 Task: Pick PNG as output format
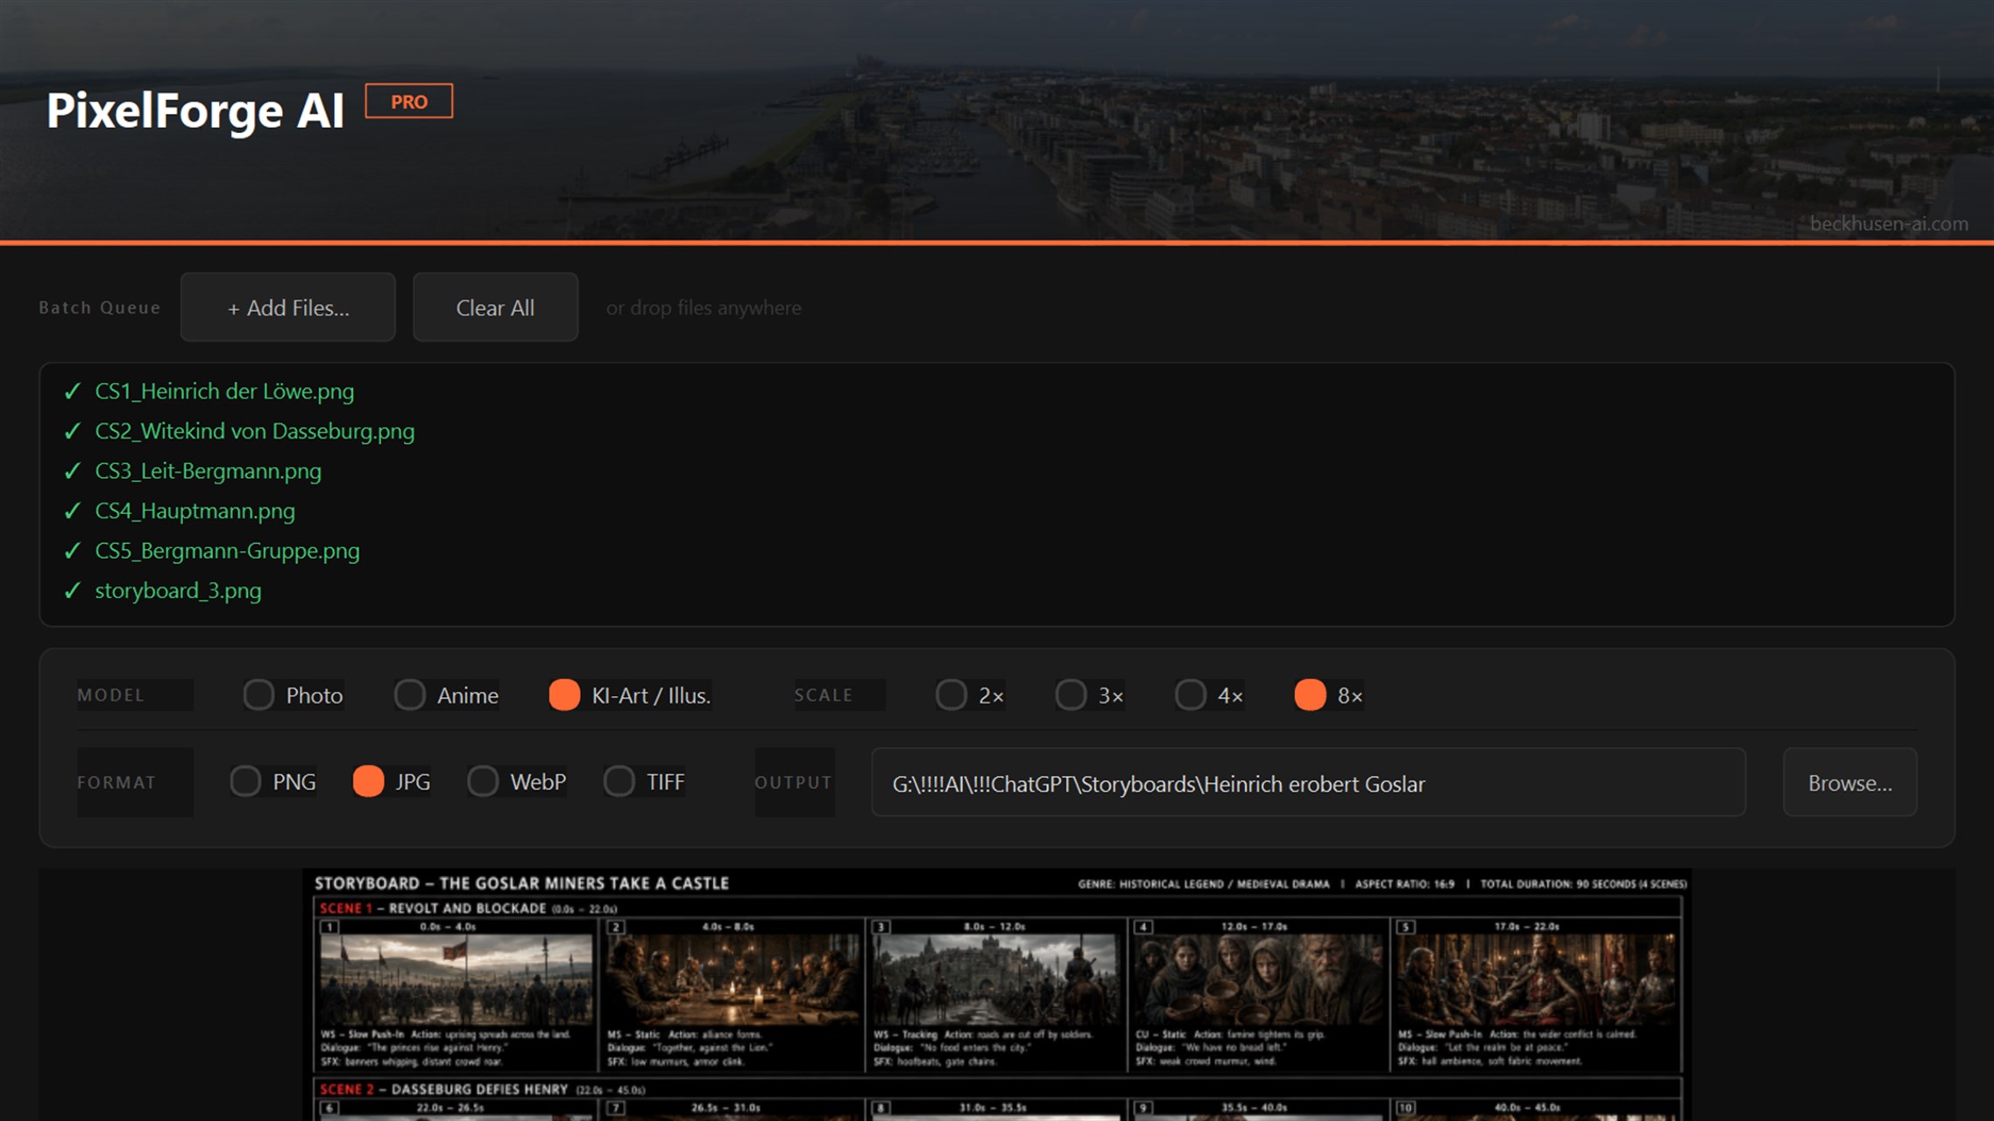(245, 781)
